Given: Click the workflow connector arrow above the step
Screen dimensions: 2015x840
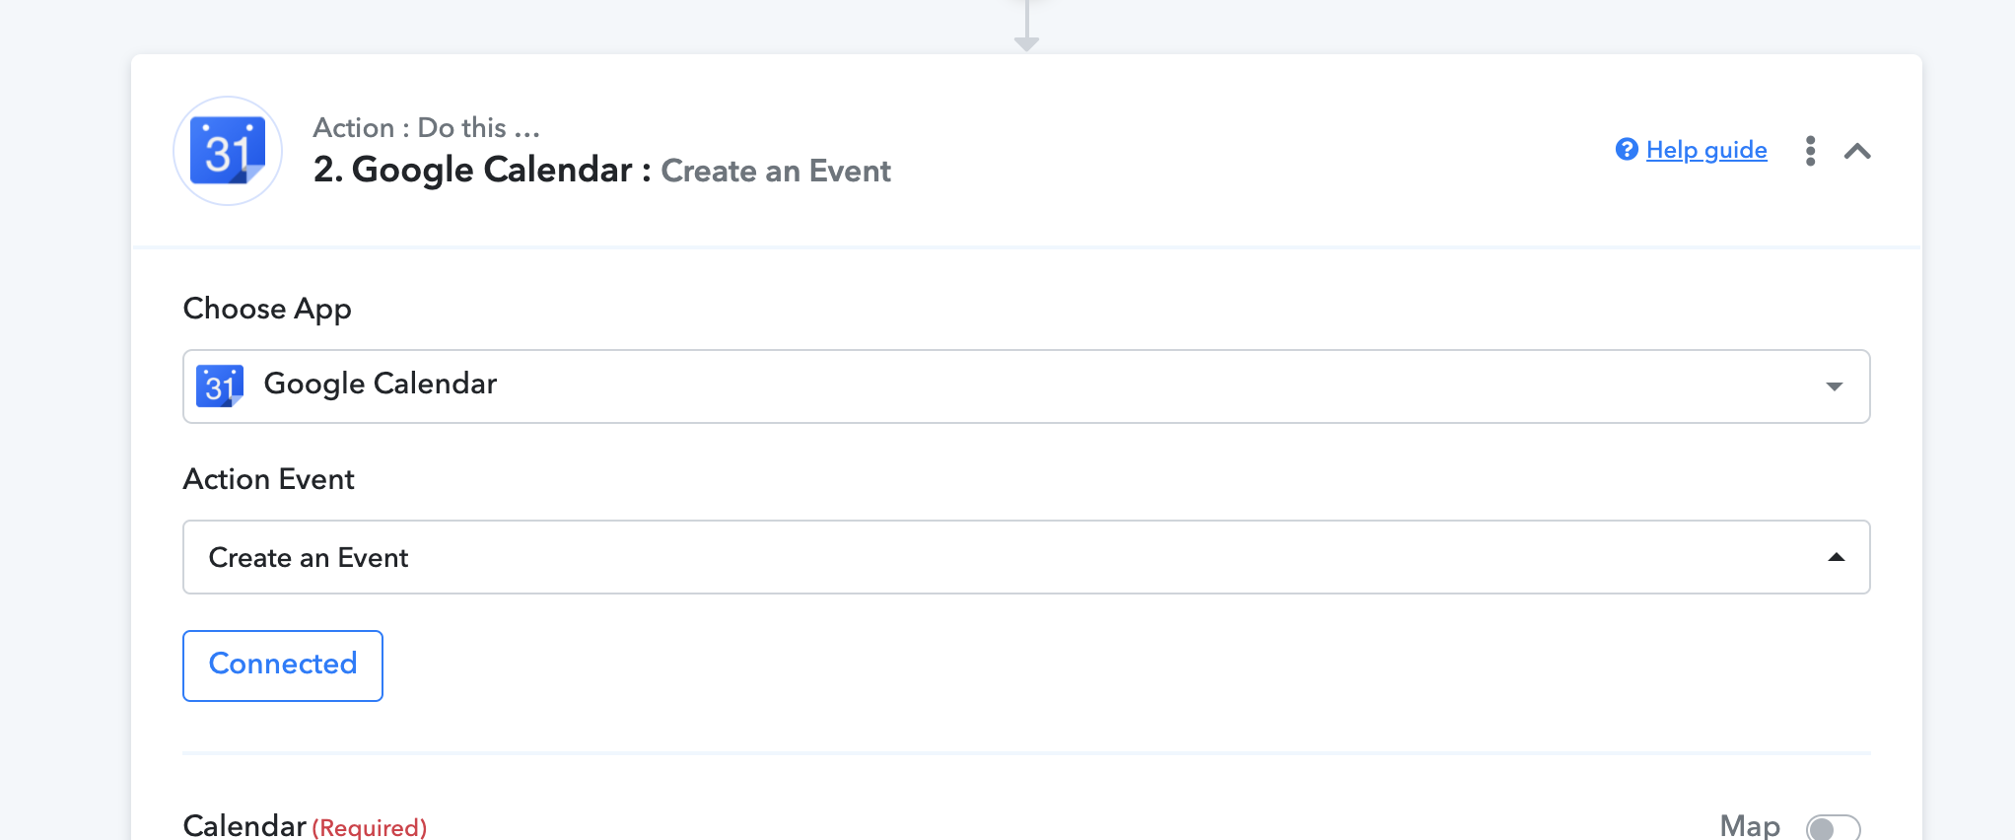Looking at the screenshot, I should click(x=1026, y=27).
